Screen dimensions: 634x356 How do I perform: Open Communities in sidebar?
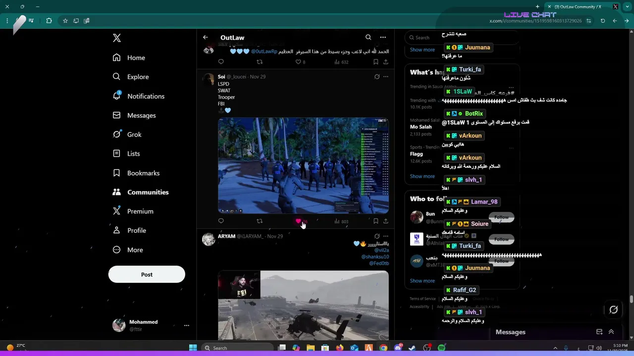coord(141,192)
